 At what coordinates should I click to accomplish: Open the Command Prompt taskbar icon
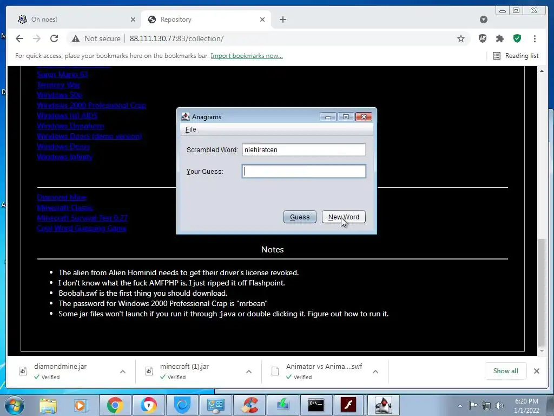[x=316, y=405]
